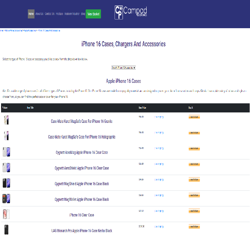Screen dimensions: 250x236
Task: Open the Postage menu item
Action: (x=60, y=14)
